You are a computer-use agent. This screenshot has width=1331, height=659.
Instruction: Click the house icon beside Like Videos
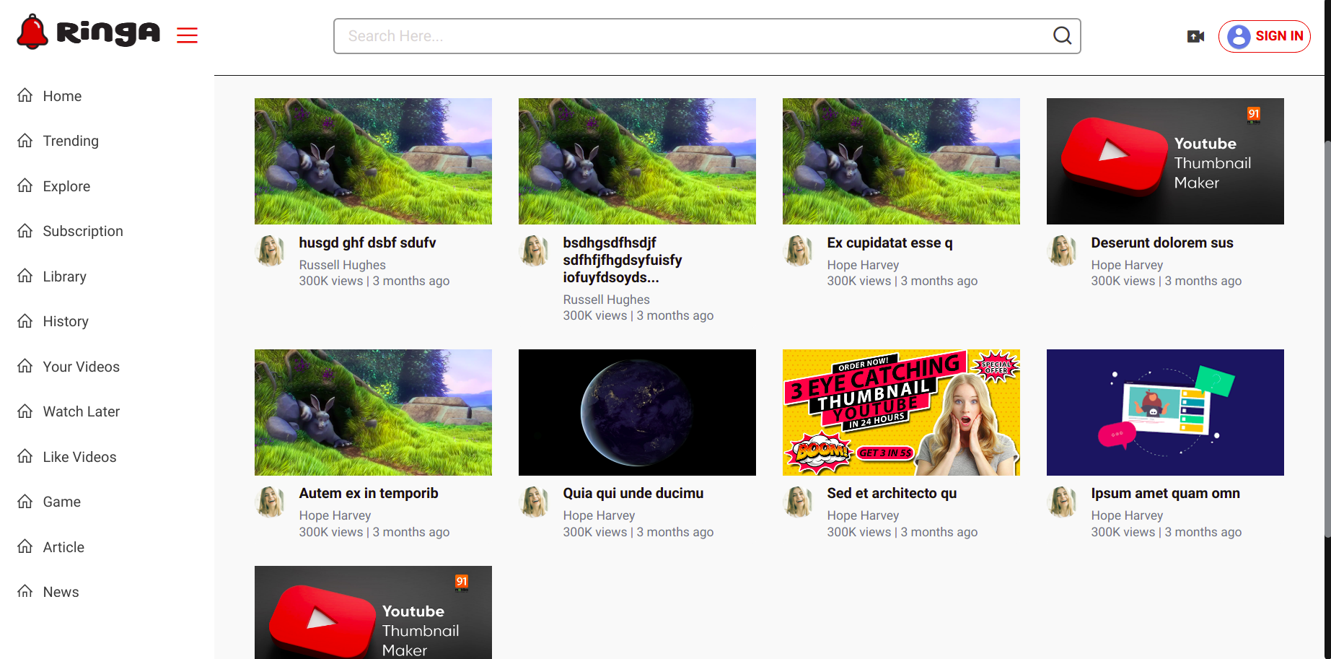coord(25,456)
